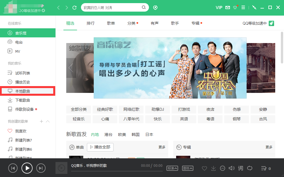Switch to the 歌单 tab
The width and height of the screenshot is (284, 177).
pyautogui.click(x=111, y=23)
